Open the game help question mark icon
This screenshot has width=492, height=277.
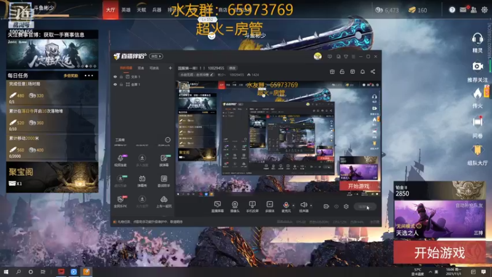[452, 10]
